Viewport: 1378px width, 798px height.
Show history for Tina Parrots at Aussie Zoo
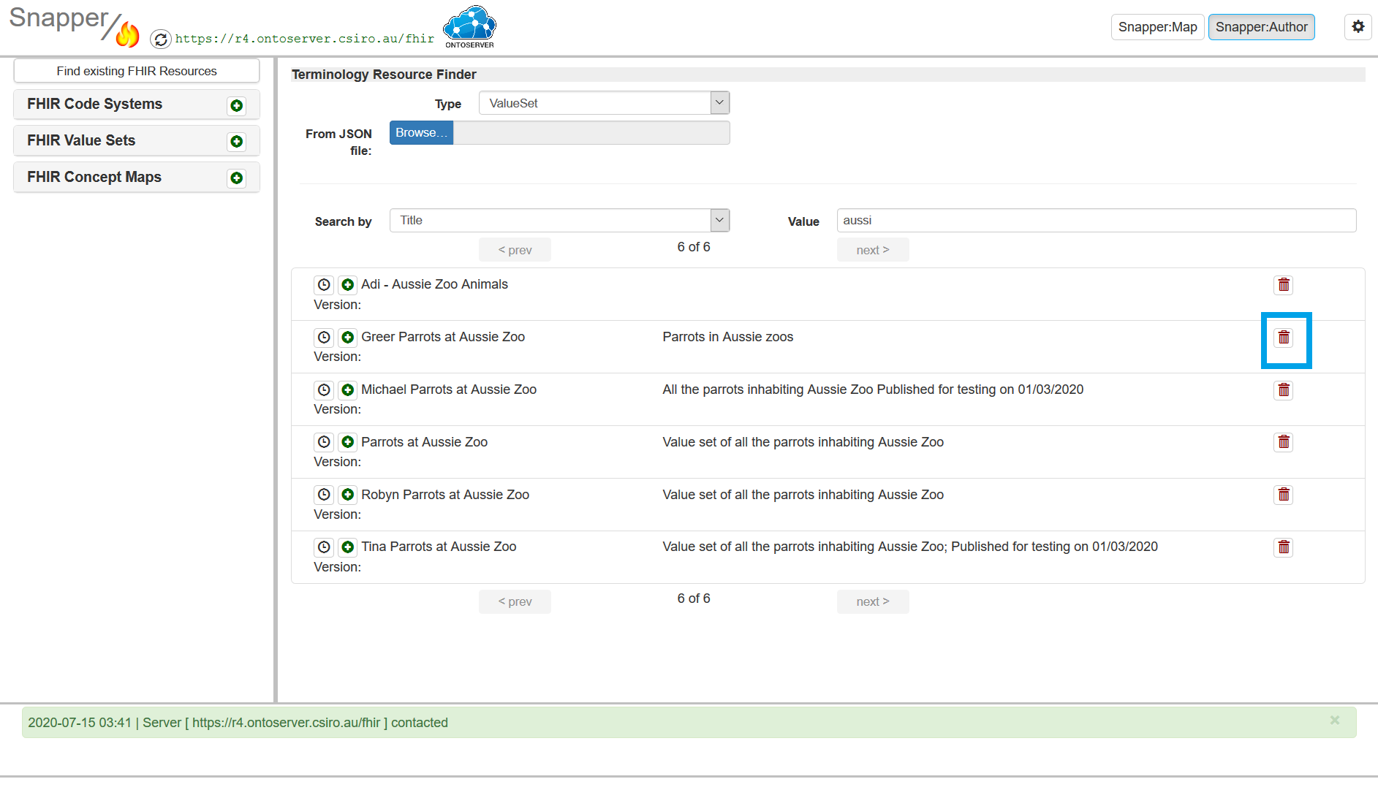coord(324,547)
